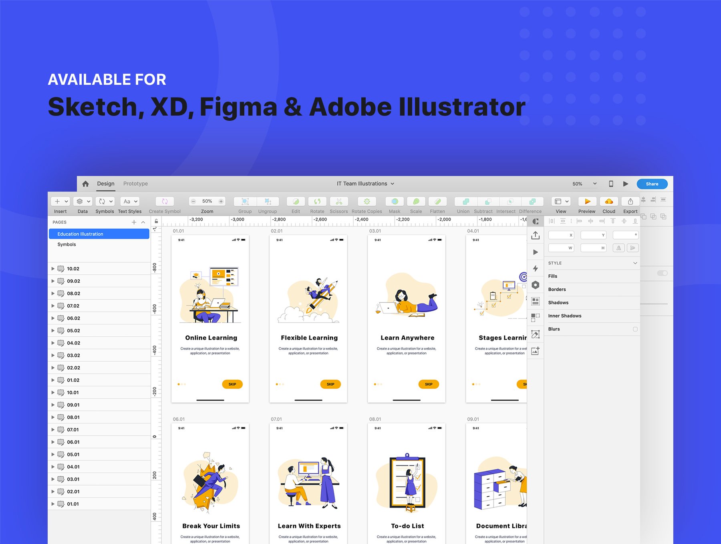This screenshot has height=544, width=721.
Task: Expand the 10.02 artboard layer
Action: tap(53, 269)
